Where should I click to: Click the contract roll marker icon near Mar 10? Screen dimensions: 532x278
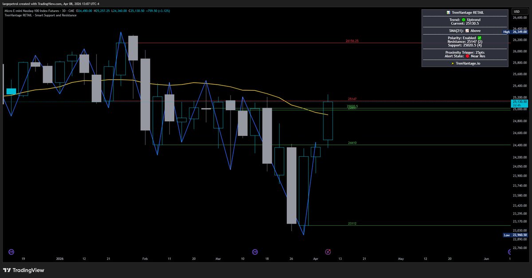[x=255, y=252]
